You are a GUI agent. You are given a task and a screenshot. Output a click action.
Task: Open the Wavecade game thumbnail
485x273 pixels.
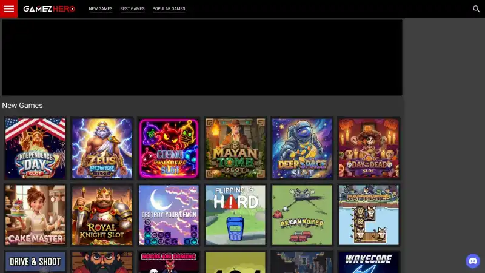click(369, 263)
